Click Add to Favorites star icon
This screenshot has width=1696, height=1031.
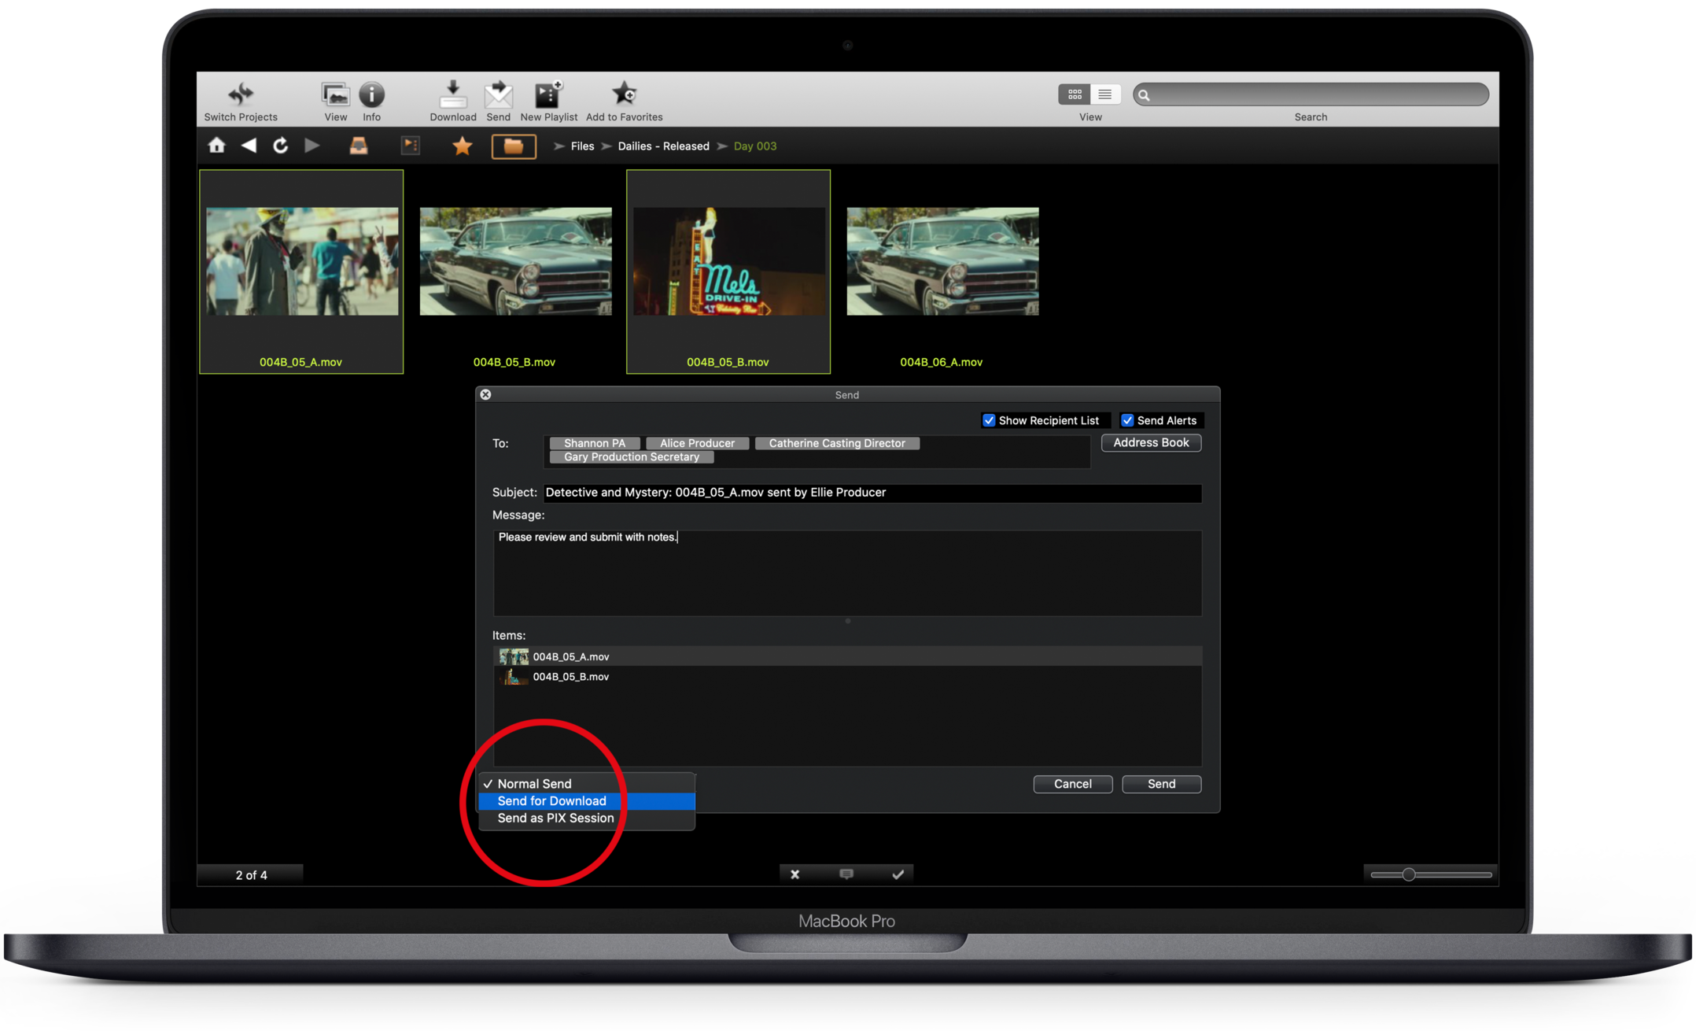click(x=624, y=94)
